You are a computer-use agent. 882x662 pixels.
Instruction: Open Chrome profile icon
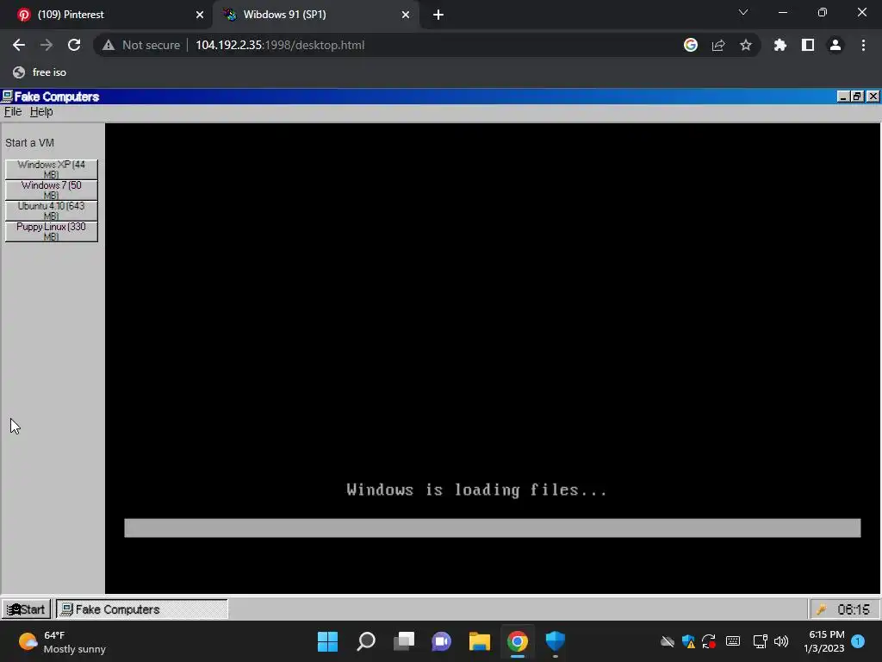coord(835,45)
